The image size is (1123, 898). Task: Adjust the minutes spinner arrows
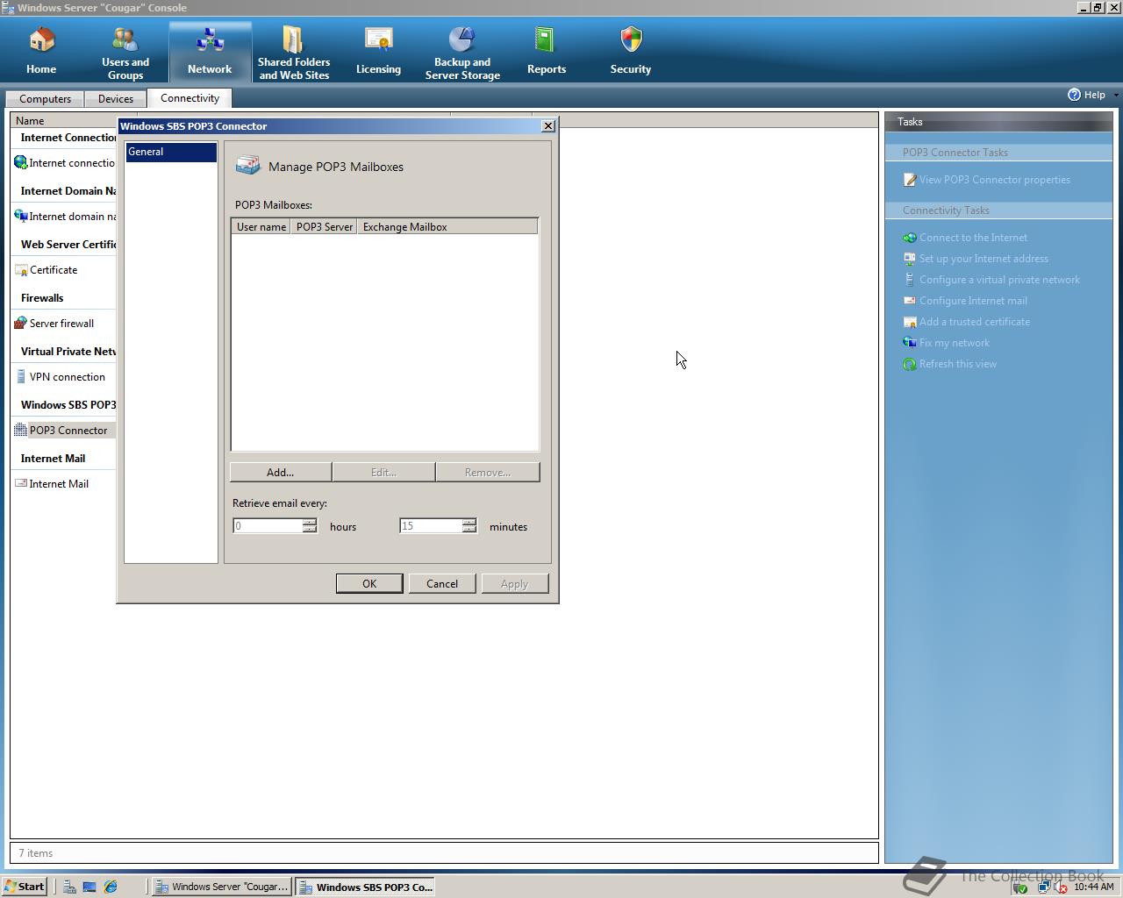coord(469,525)
